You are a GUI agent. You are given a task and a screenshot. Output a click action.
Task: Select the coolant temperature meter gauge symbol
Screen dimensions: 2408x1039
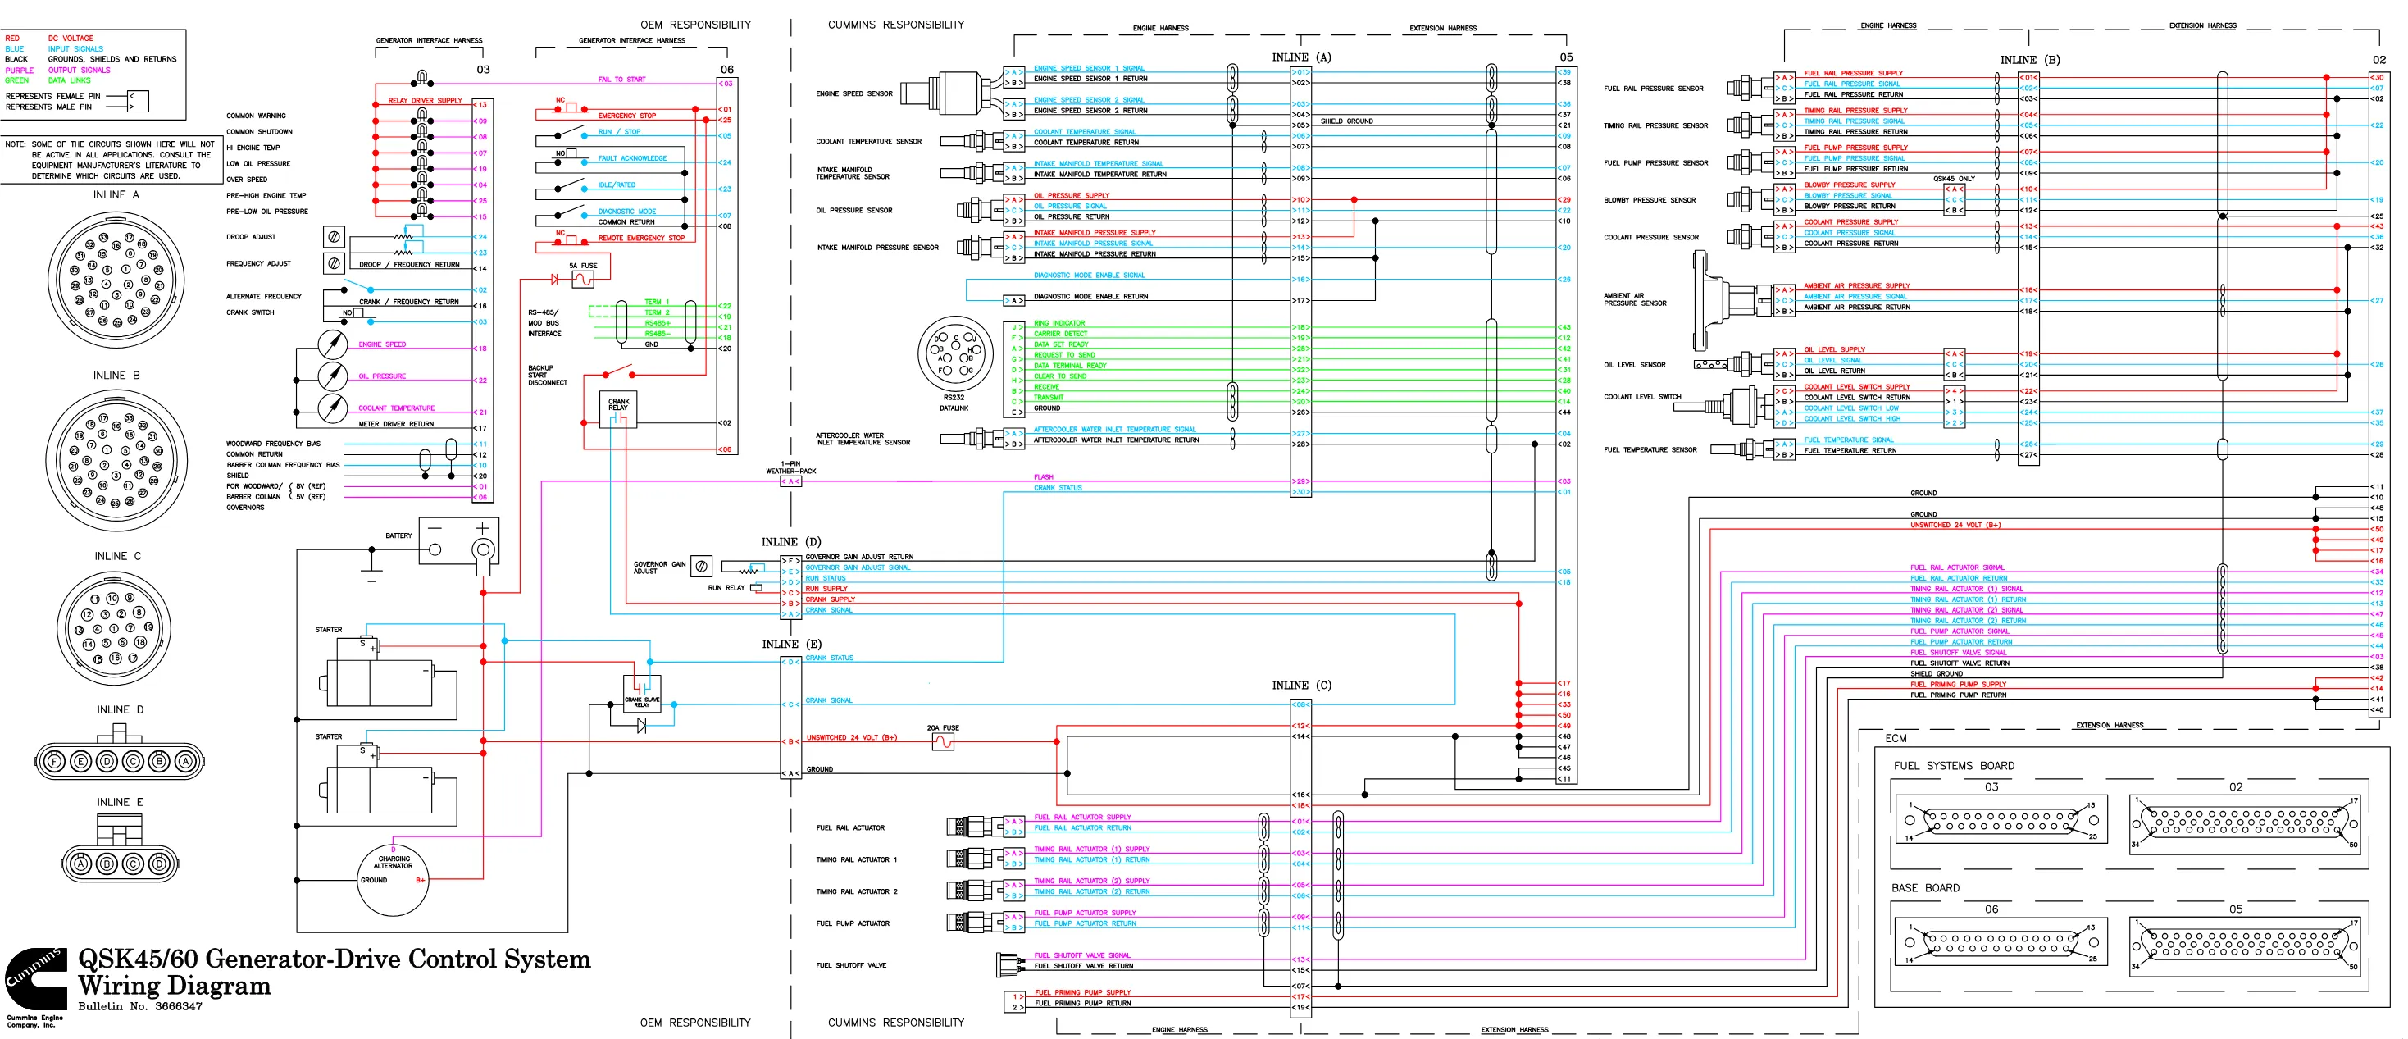tap(333, 408)
